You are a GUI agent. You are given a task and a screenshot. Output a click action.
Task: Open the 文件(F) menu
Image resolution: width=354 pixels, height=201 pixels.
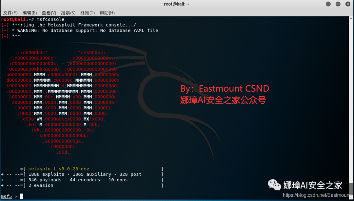click(10, 13)
